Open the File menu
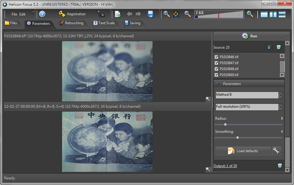 point(14,14)
